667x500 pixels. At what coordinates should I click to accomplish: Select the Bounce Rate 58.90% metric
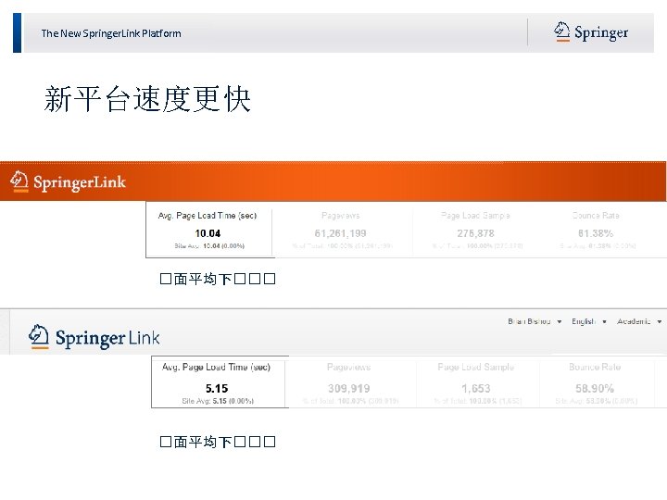[x=596, y=381]
